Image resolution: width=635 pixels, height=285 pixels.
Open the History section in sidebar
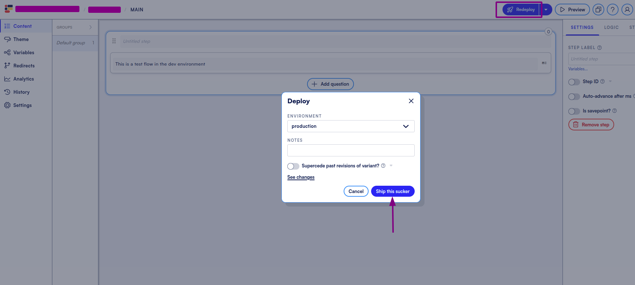[26, 92]
